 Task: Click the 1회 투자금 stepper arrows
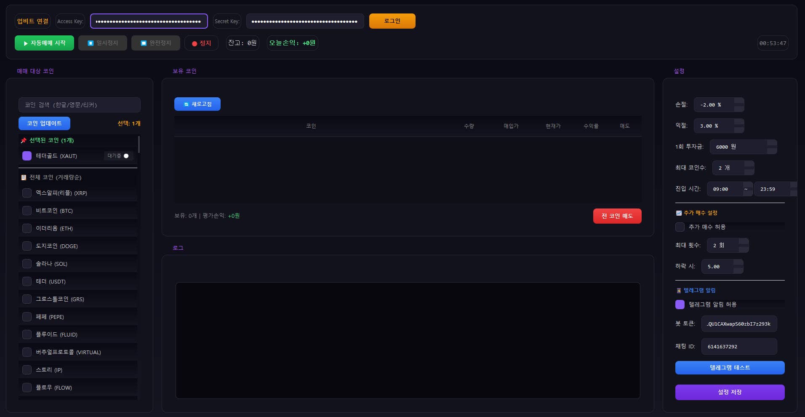772,147
